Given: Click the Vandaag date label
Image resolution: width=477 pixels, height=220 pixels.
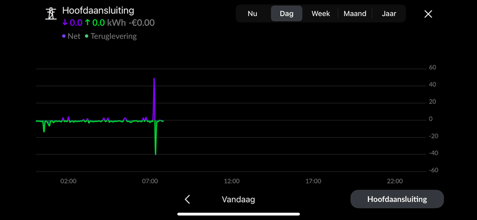Looking at the screenshot, I should click(238, 200).
